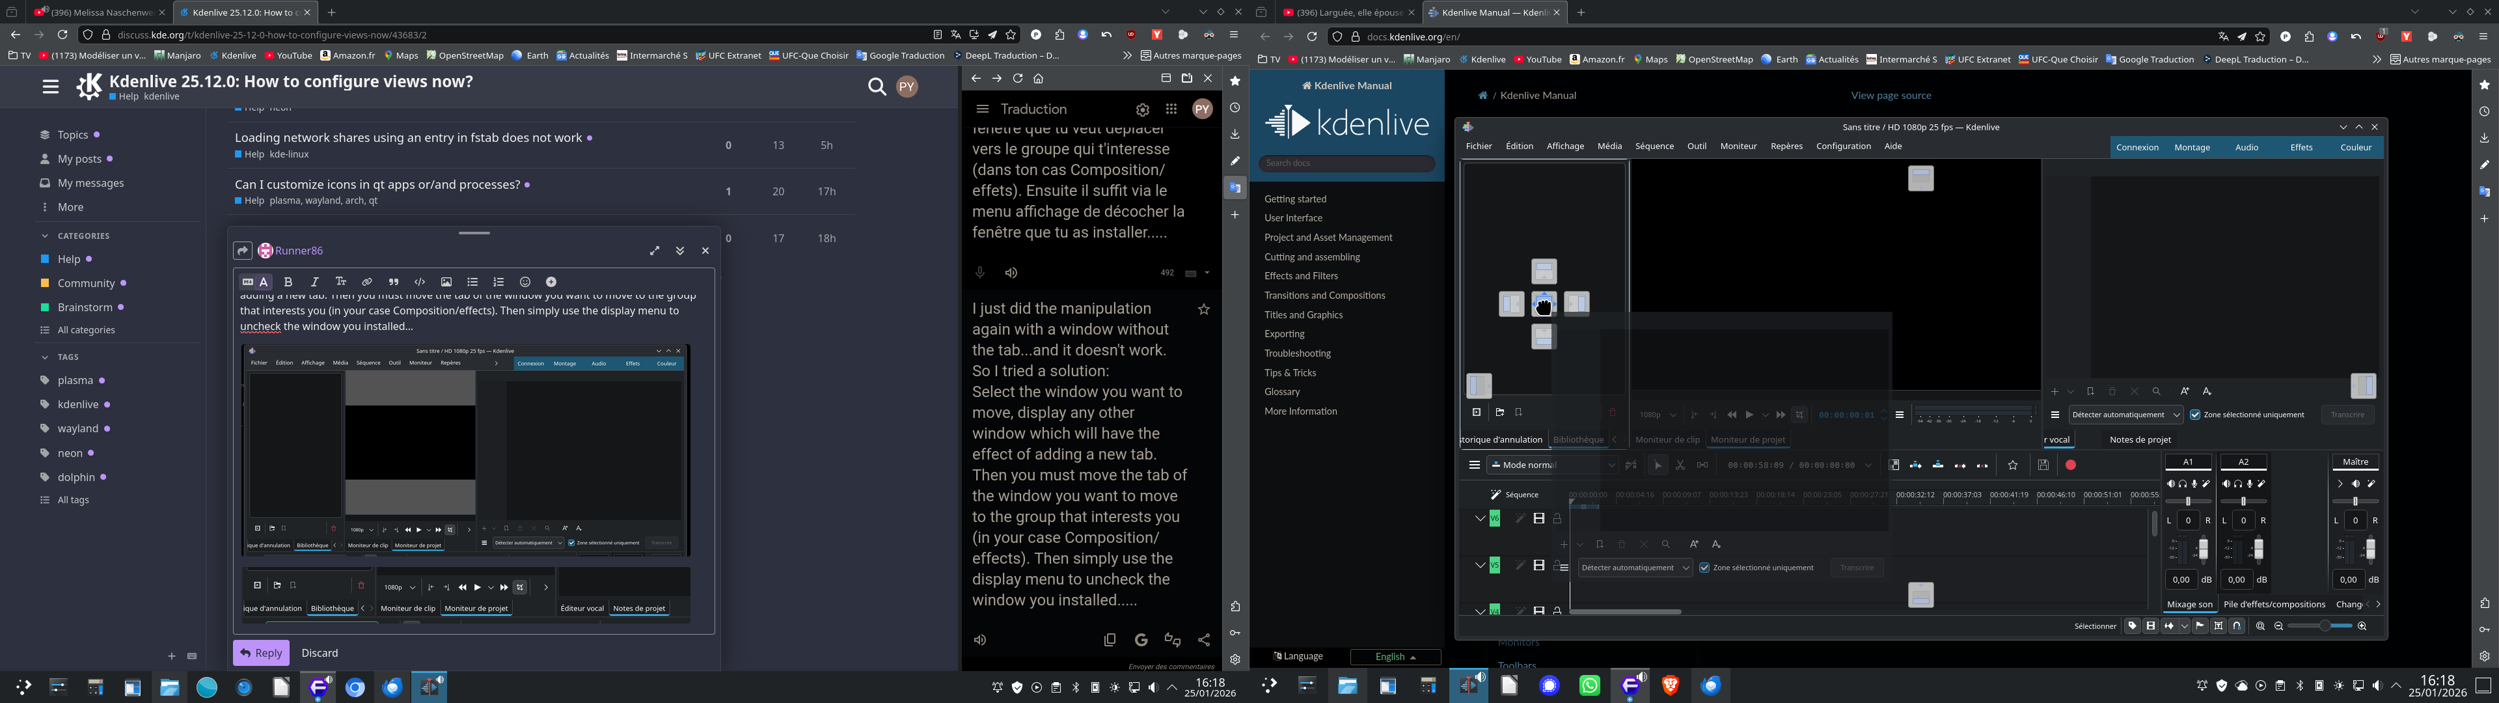The height and width of the screenshot is (703, 2499).
Task: Click the Reply button
Action: [260, 652]
